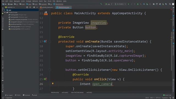Open the Event Log button
The height and width of the screenshot is (99, 176).
coord(167,95)
